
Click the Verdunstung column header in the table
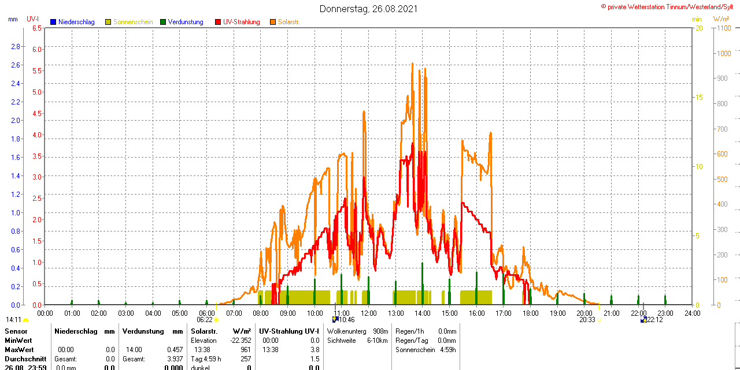tap(143, 331)
